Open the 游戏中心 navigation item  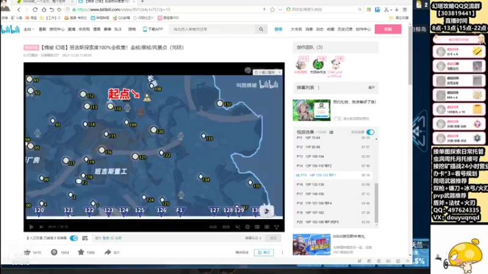click(57, 29)
